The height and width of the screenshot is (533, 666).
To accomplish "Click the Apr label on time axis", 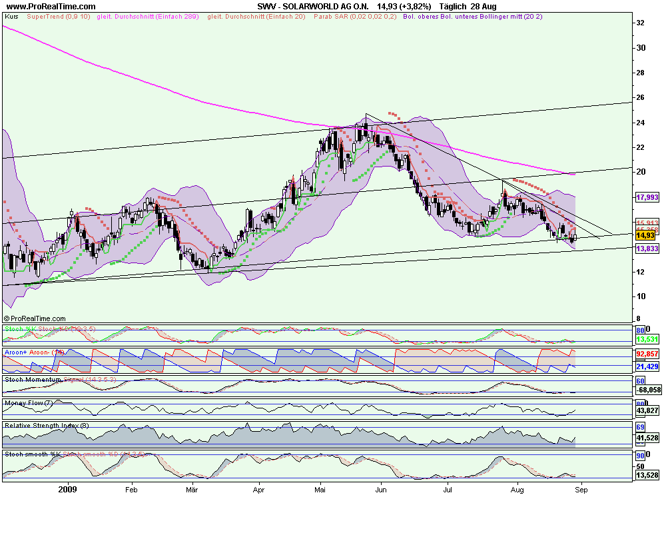I will point(258,490).
